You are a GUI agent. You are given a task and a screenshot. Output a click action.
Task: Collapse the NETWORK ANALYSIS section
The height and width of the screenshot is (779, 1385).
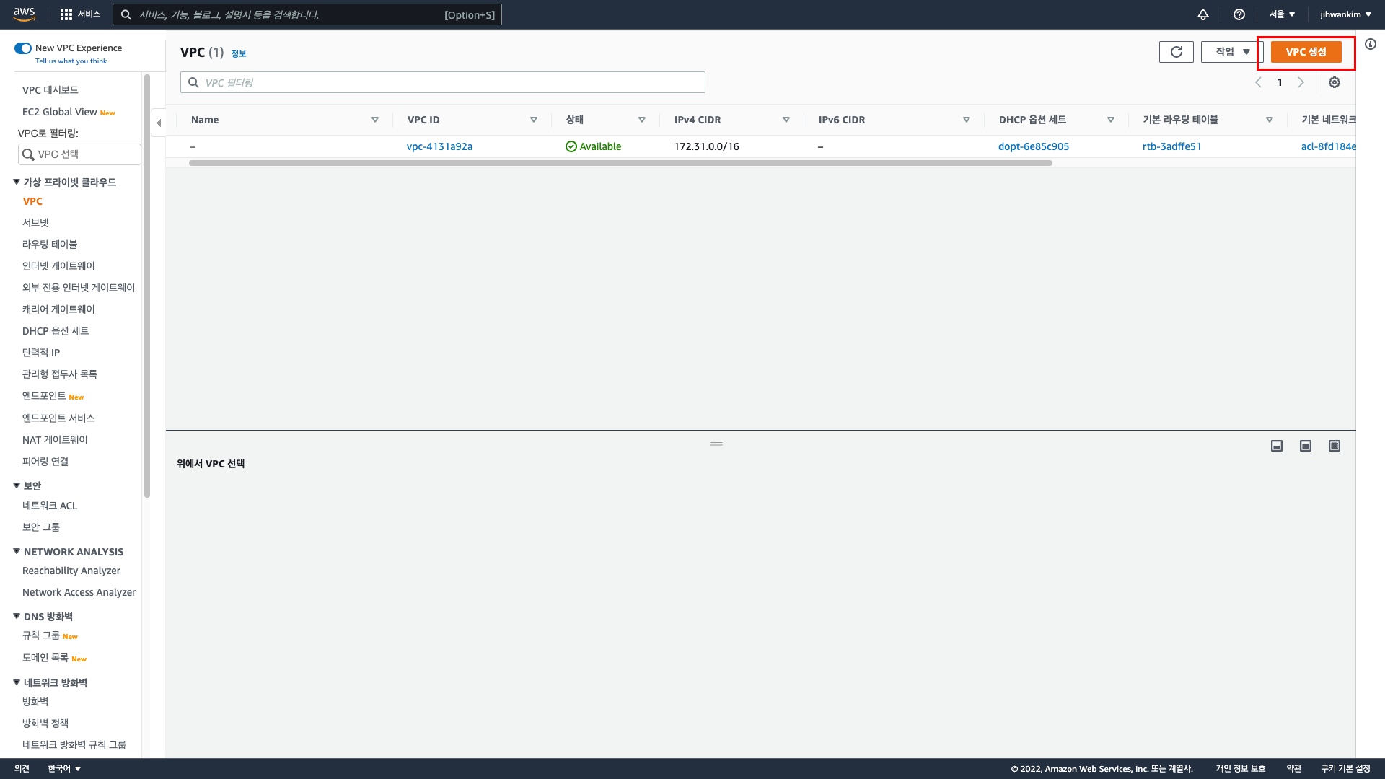(17, 552)
